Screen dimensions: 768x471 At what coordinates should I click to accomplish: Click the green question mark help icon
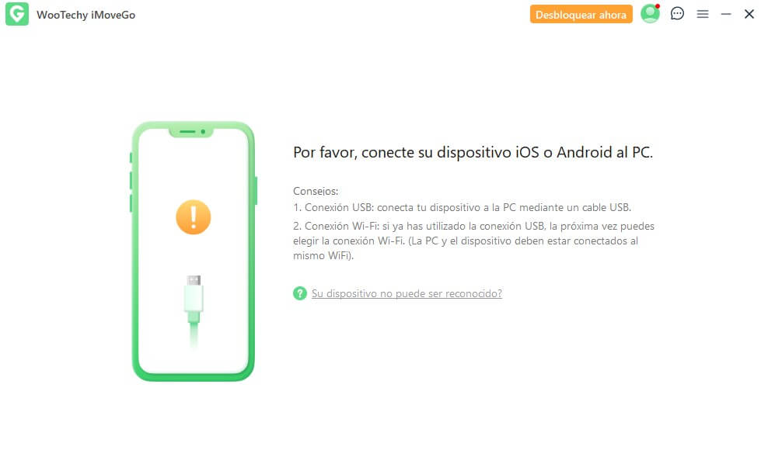(300, 293)
